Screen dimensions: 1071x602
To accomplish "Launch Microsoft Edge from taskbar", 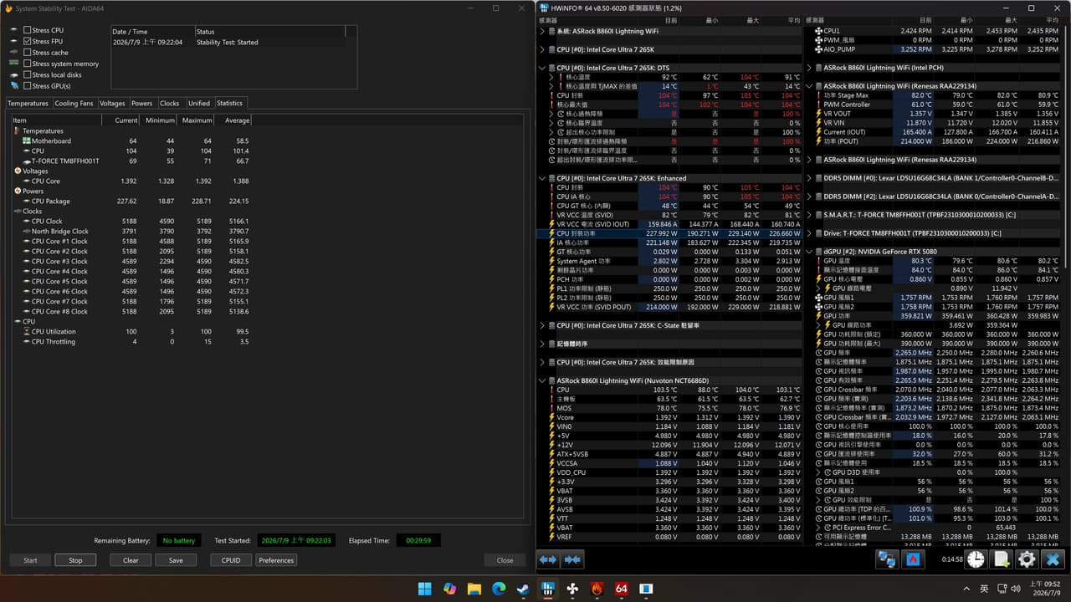I will coord(499,589).
